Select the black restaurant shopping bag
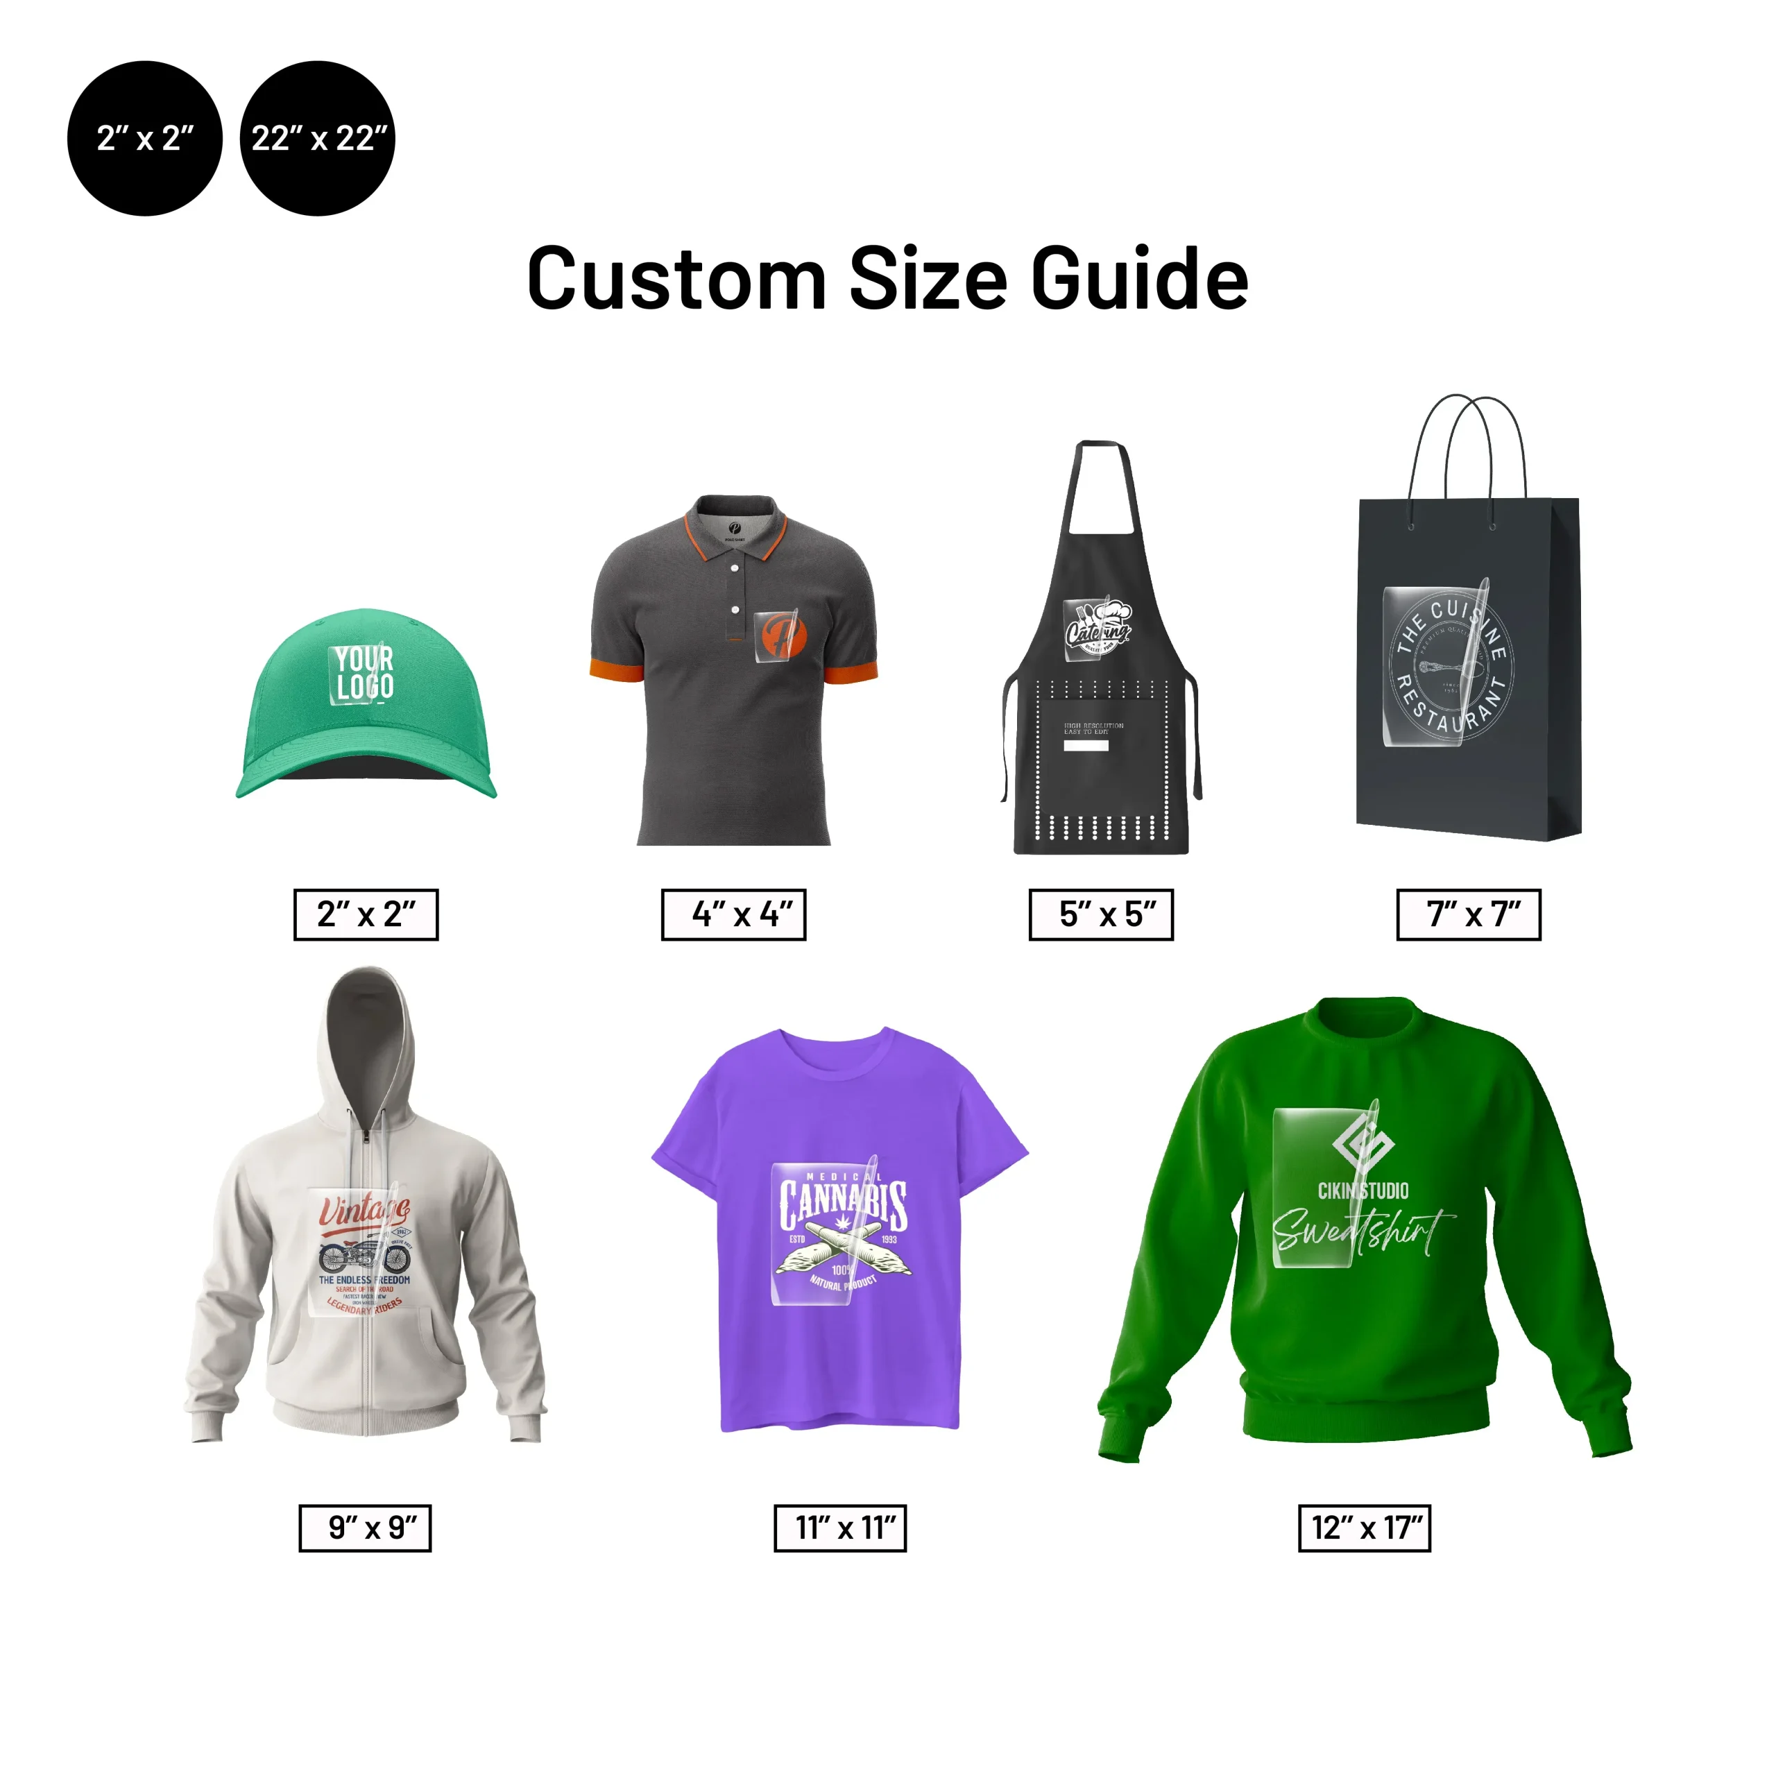Image resolution: width=1776 pixels, height=1776 pixels. click(1469, 617)
